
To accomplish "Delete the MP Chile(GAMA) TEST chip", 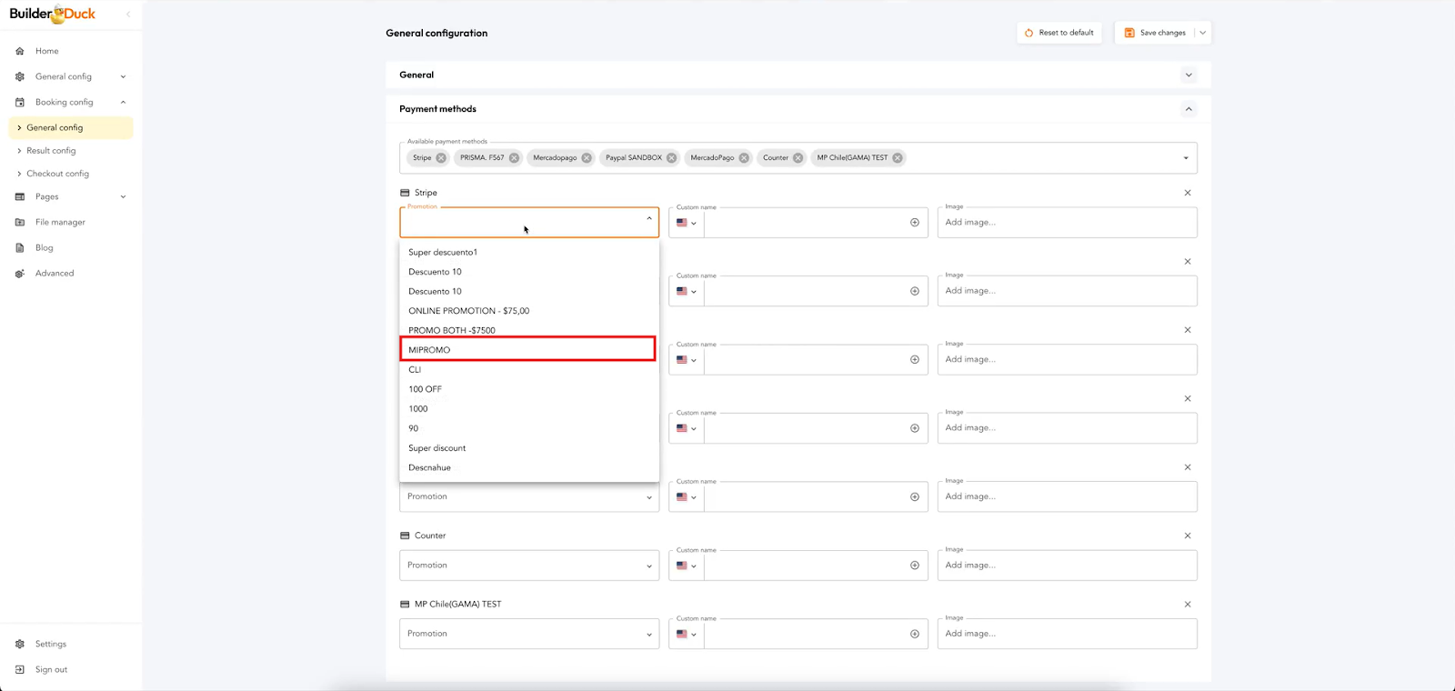I will pos(898,158).
